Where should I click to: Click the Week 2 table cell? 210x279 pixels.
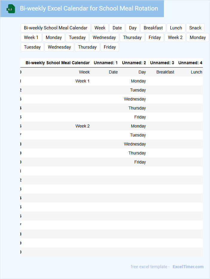click(83, 126)
